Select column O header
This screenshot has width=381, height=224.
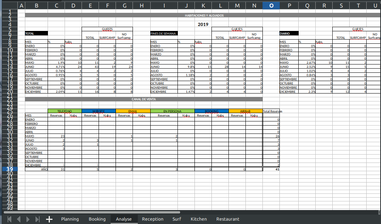[271, 5]
